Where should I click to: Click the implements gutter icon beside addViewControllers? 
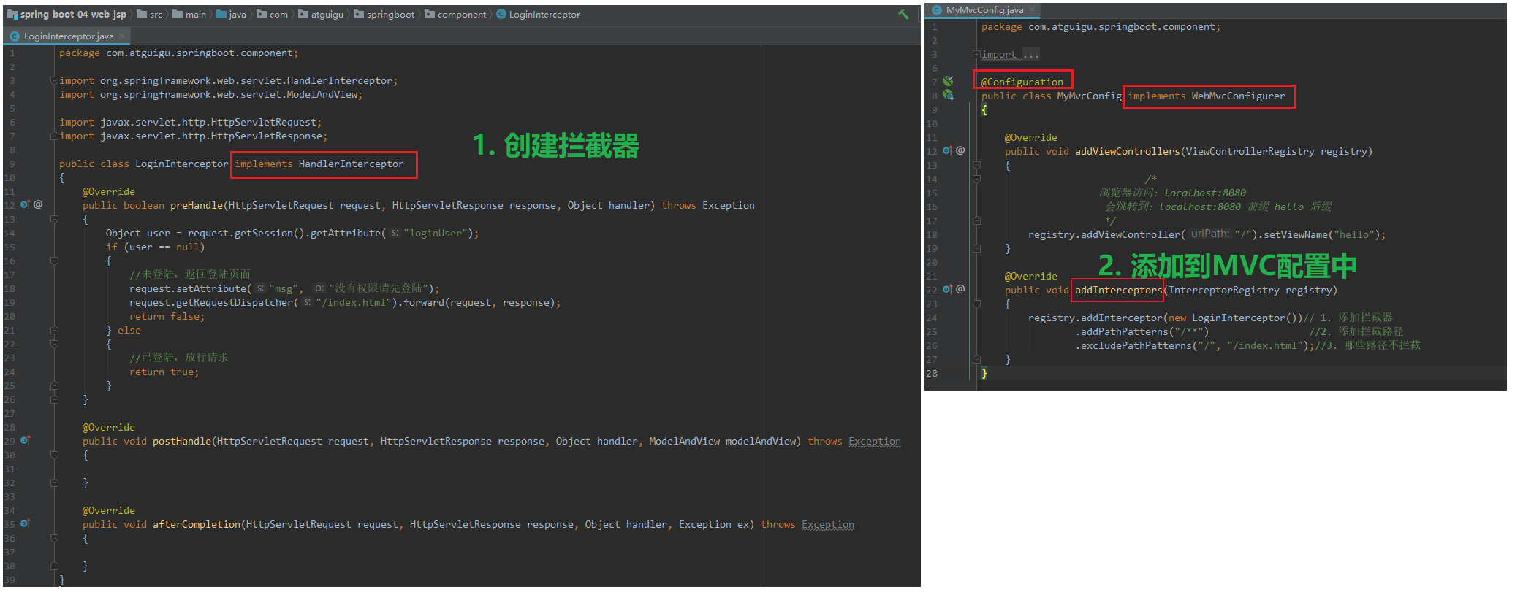(947, 151)
